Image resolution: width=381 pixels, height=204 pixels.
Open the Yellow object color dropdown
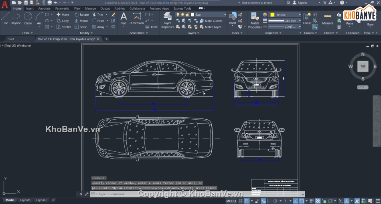click(285, 14)
